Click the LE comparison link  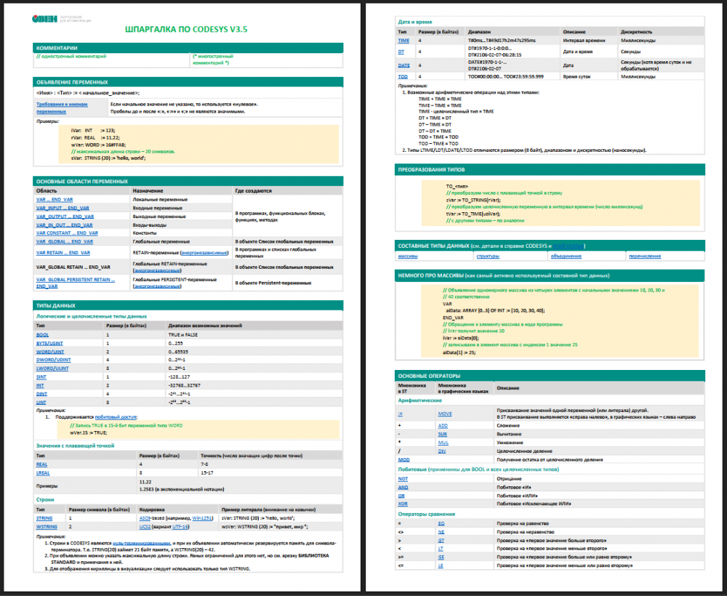pos(441,565)
